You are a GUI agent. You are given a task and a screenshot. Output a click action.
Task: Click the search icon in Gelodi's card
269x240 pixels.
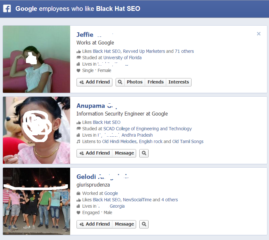coord(144,224)
